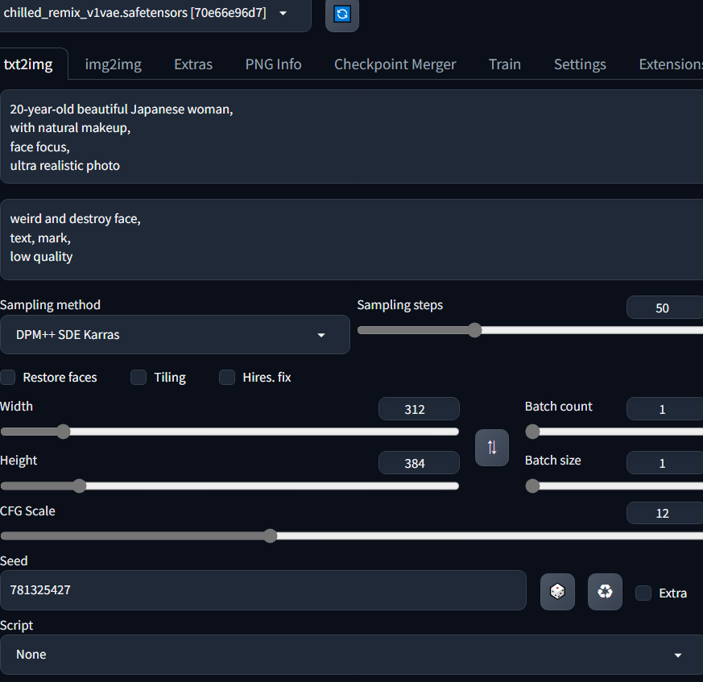Viewport: 703px width, 682px height.
Task: Open the PNG Info tab
Action: (273, 64)
